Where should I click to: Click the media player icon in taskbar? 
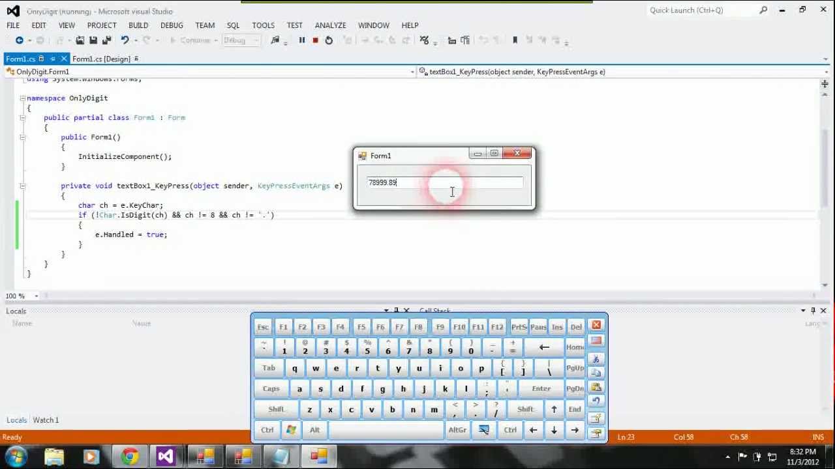[x=91, y=456]
